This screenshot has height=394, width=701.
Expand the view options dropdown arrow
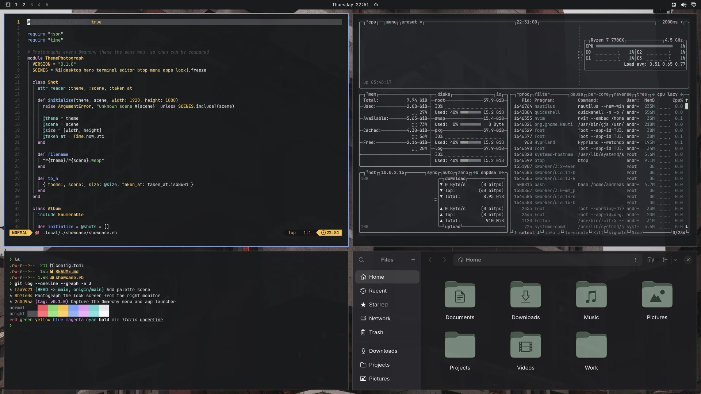[675, 260]
